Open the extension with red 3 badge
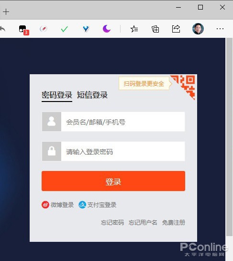This screenshot has height=261, width=233. (x=24, y=30)
